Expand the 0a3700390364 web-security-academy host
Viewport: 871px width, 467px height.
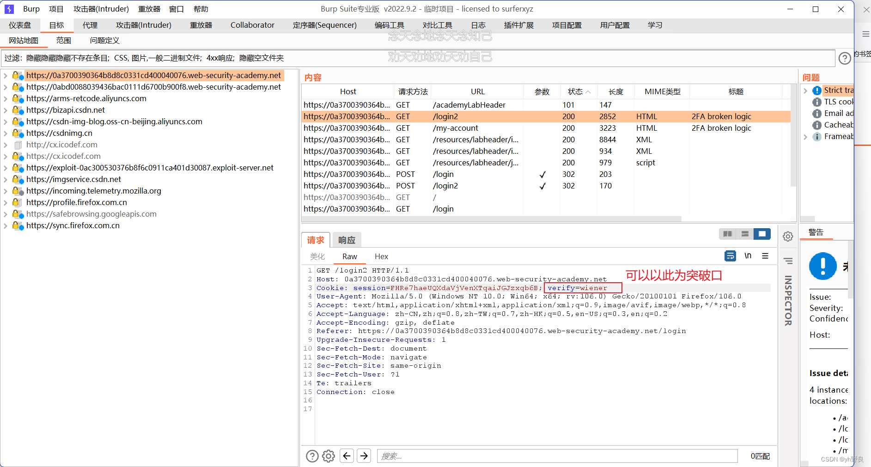[6, 75]
